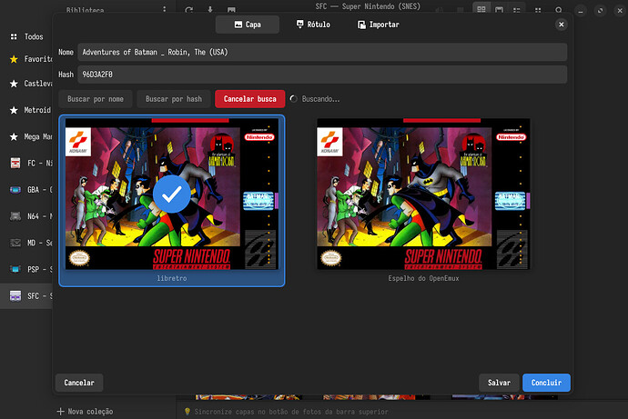Select the MD Sega console icon

pyautogui.click(x=15, y=243)
